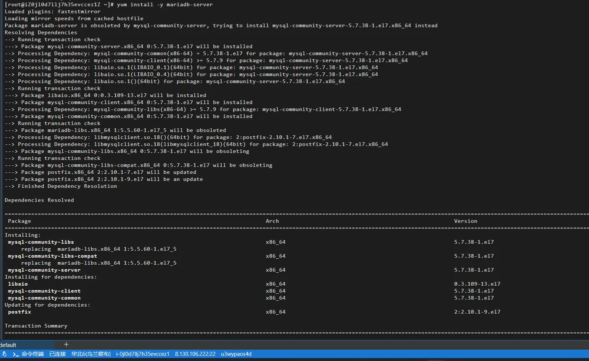Click mysql-community-client package name in table
Image resolution: width=589 pixels, height=361 pixels.
pos(44,291)
